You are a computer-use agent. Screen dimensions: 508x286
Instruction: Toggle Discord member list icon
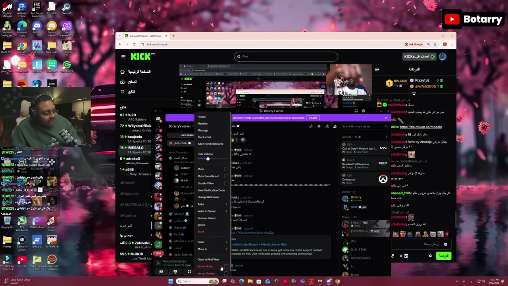click(x=335, y=126)
